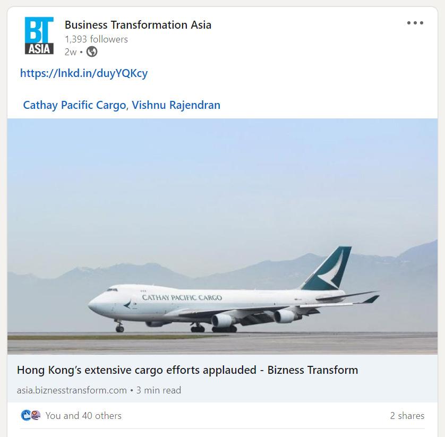Click the globe public visibility icon

coord(92,52)
